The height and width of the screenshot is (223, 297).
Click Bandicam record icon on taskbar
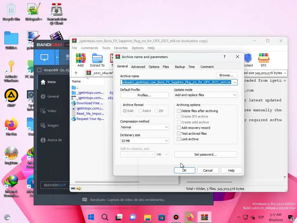(x=176, y=217)
